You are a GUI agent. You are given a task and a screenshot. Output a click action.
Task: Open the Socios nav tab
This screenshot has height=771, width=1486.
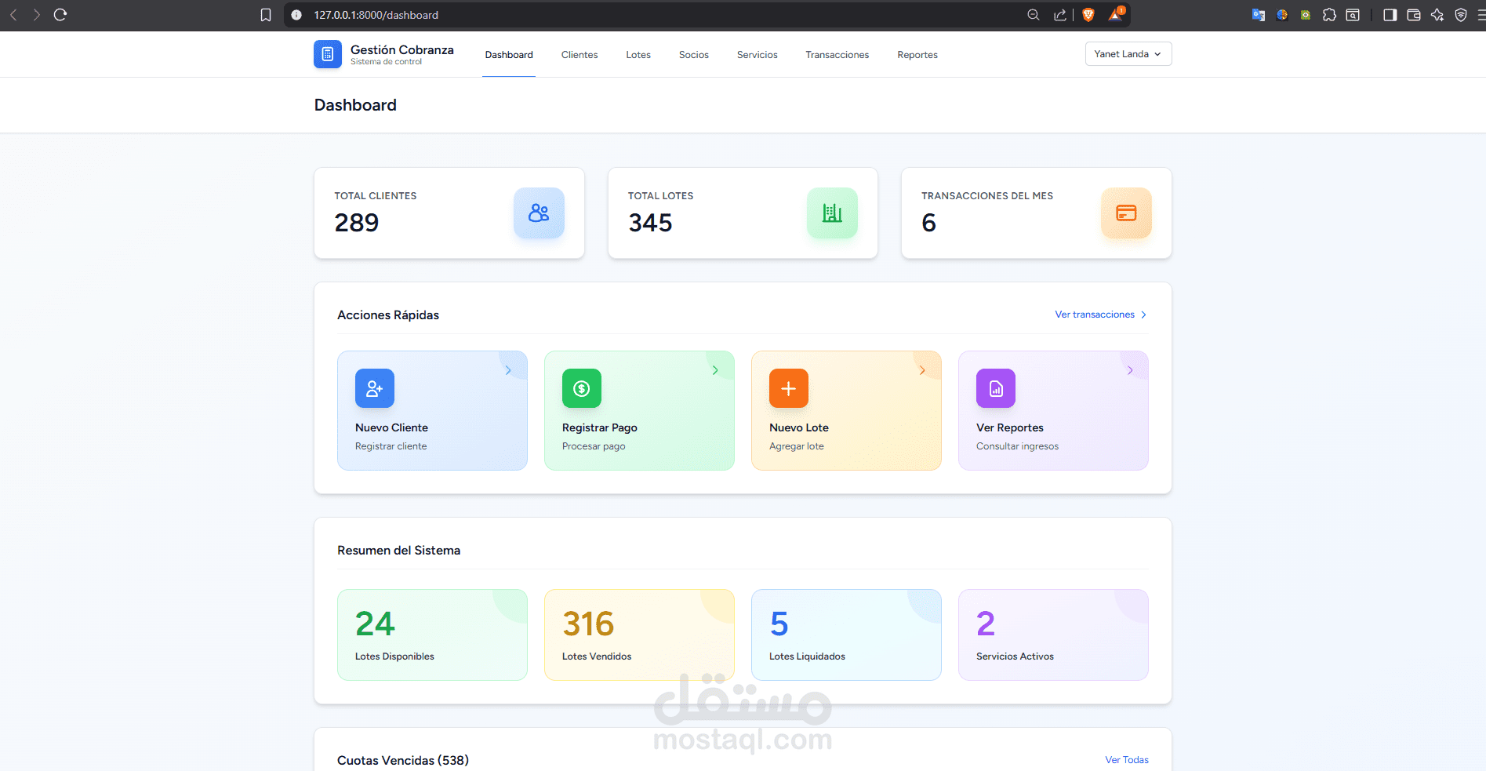point(694,55)
